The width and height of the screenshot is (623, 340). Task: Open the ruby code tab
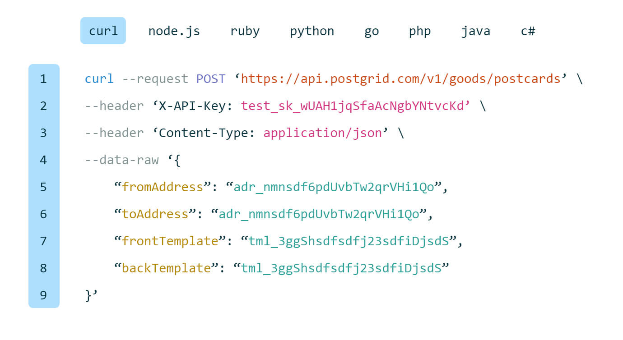click(x=245, y=31)
